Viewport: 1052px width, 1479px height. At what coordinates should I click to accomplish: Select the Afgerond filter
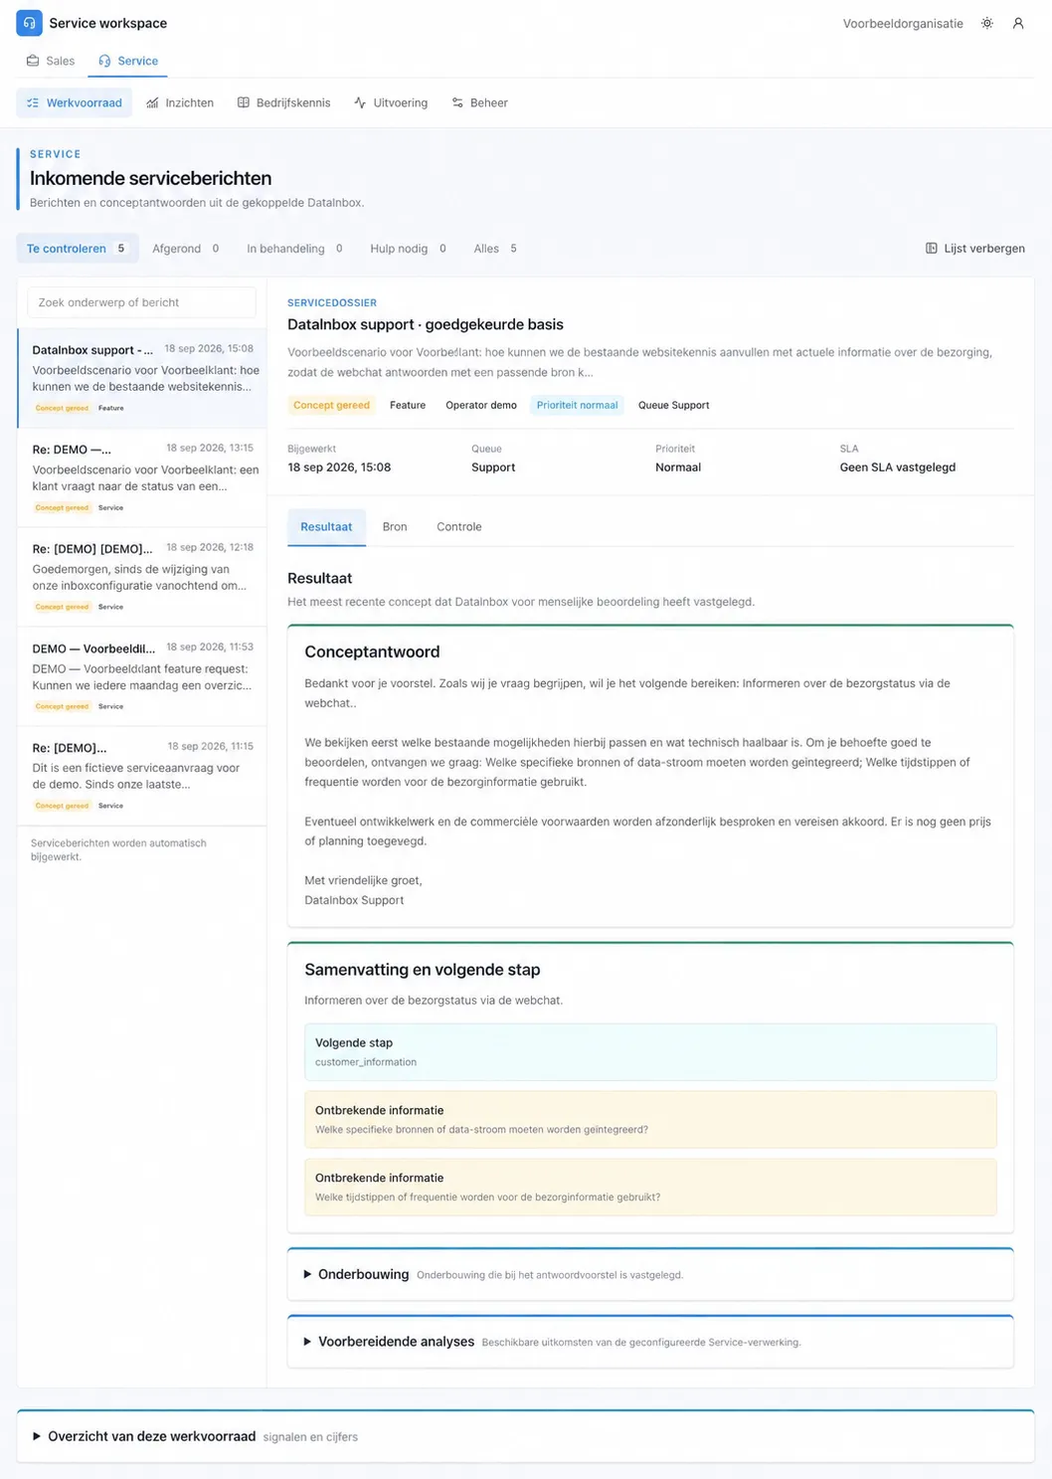pos(186,248)
